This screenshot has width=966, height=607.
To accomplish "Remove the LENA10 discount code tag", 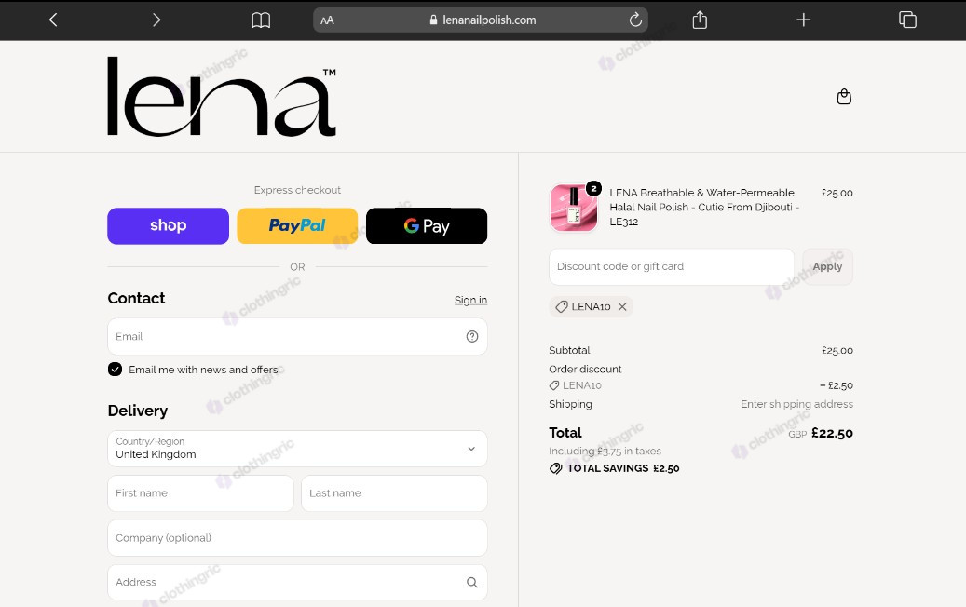I will [622, 306].
